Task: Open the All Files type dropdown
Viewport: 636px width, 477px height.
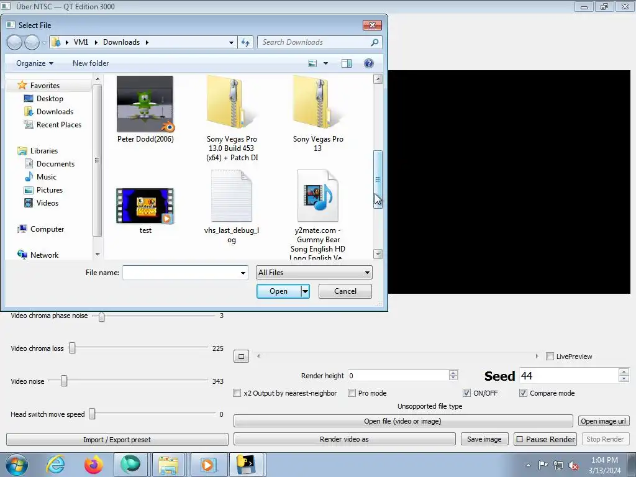Action: click(x=314, y=273)
